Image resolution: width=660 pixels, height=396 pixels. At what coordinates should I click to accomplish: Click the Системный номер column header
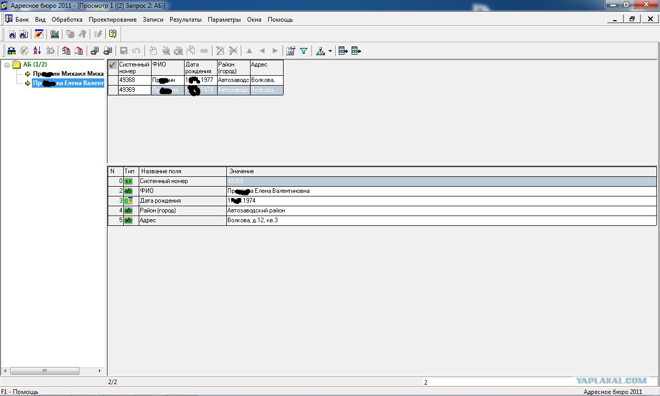pos(135,68)
